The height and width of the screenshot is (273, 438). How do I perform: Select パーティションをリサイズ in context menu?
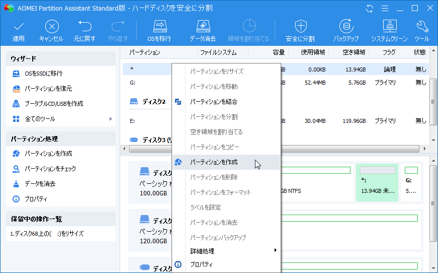point(226,72)
